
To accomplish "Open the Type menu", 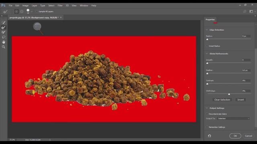I will [x=43, y=5].
